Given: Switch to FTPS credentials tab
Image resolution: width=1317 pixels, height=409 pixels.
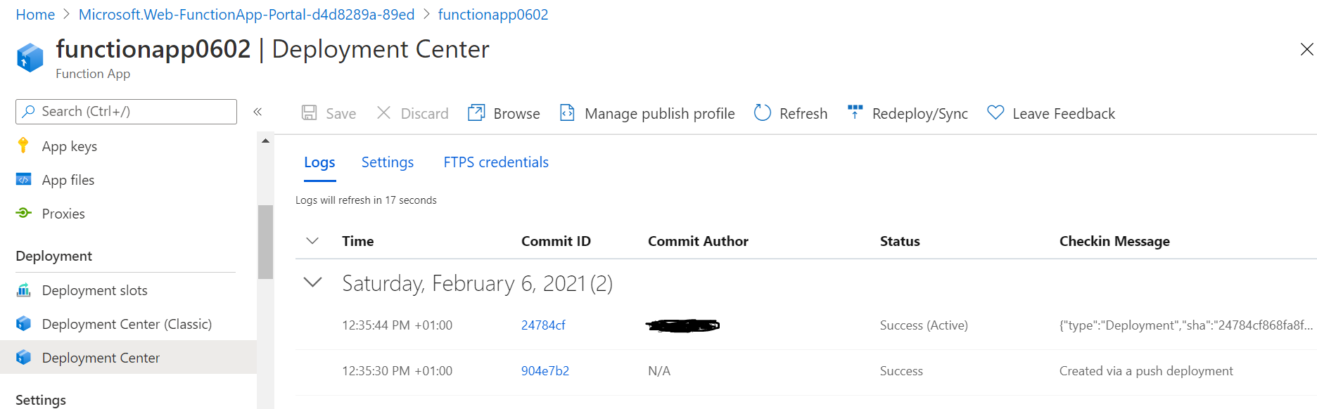Looking at the screenshot, I should pos(495,162).
